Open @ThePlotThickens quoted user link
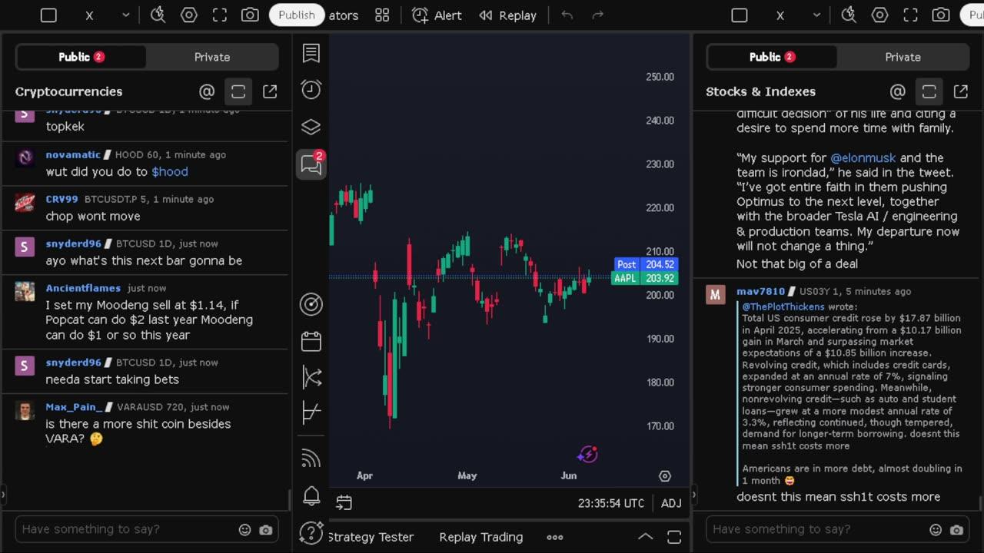The width and height of the screenshot is (984, 553). tap(783, 306)
